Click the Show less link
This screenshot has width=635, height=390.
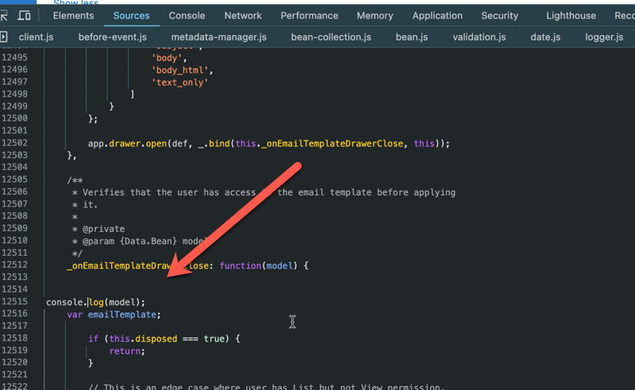click(x=75, y=2)
